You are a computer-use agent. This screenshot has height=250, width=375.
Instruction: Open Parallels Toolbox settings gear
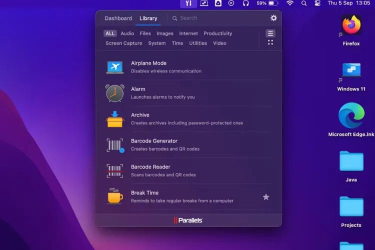coord(273,18)
